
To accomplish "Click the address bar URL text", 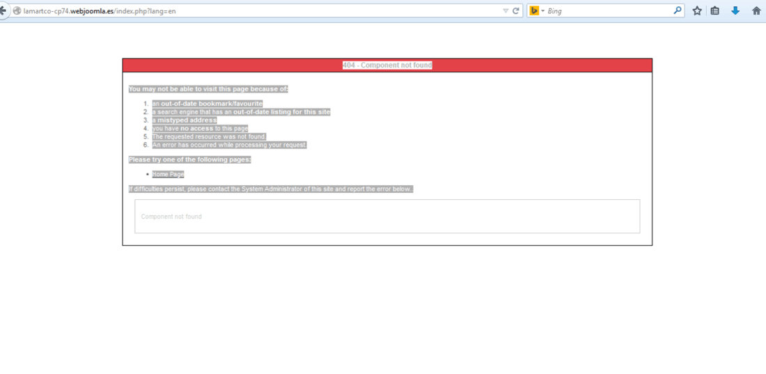I will click(x=100, y=10).
